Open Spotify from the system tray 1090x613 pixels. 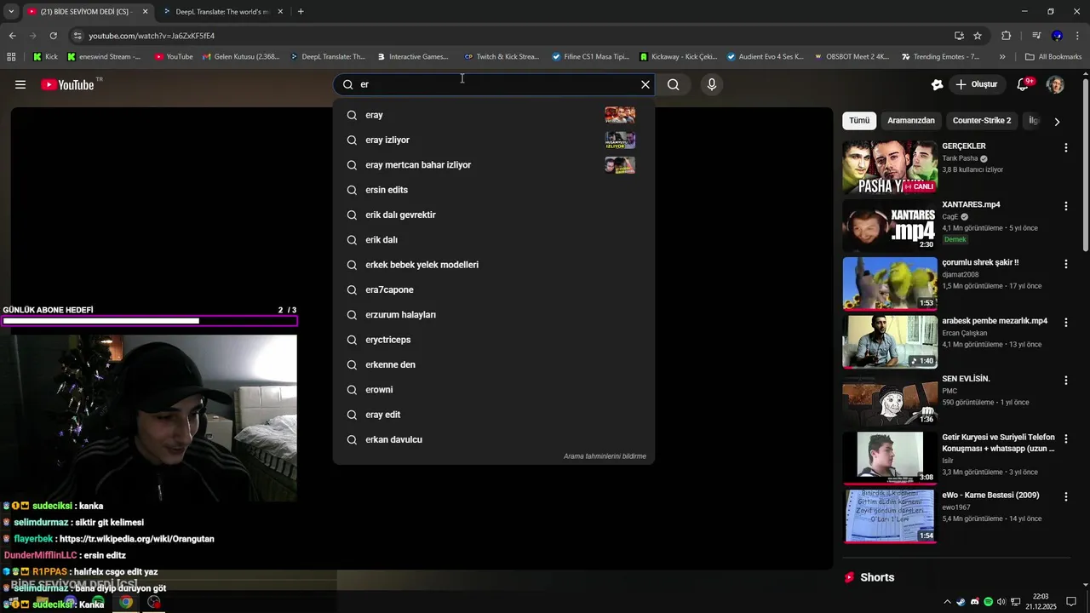tap(988, 602)
